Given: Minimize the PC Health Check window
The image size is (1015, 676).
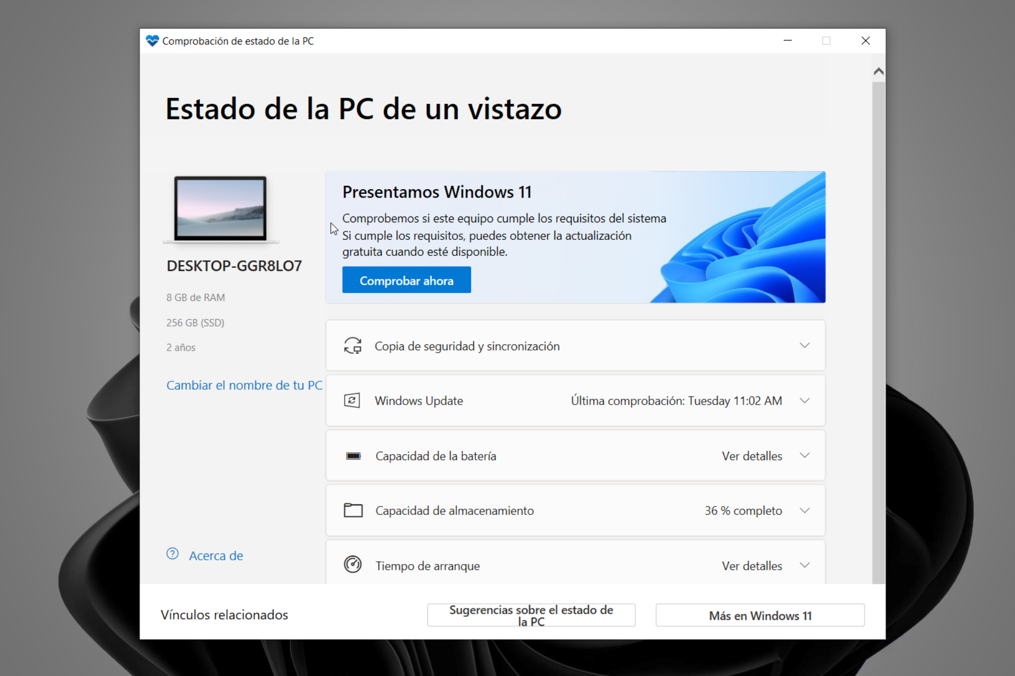Looking at the screenshot, I should point(788,41).
